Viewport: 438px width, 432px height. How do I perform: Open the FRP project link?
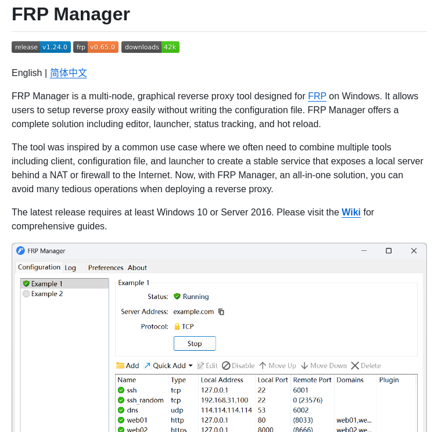[x=317, y=96]
